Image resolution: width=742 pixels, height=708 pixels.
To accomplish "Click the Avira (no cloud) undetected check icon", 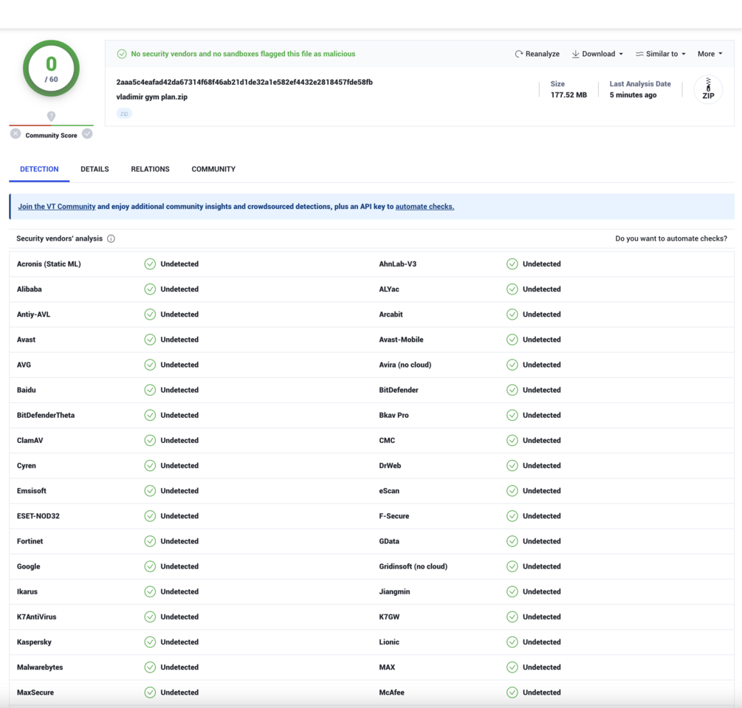I will point(512,365).
